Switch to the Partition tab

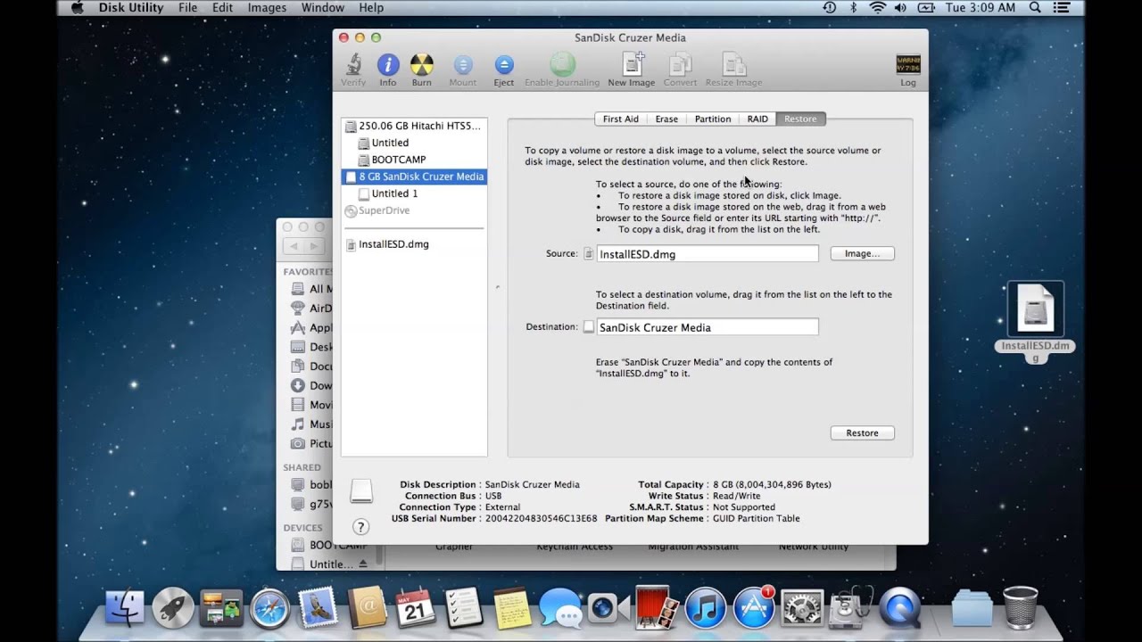(x=713, y=119)
